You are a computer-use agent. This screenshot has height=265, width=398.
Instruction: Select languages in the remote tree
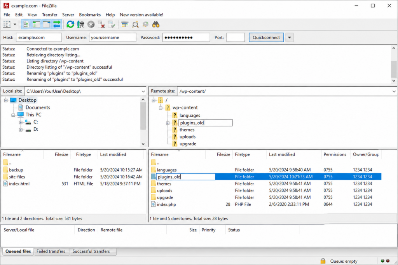190,116
